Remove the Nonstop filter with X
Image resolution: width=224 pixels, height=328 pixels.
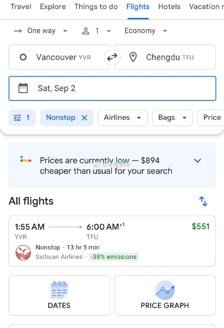pyautogui.click(x=84, y=118)
